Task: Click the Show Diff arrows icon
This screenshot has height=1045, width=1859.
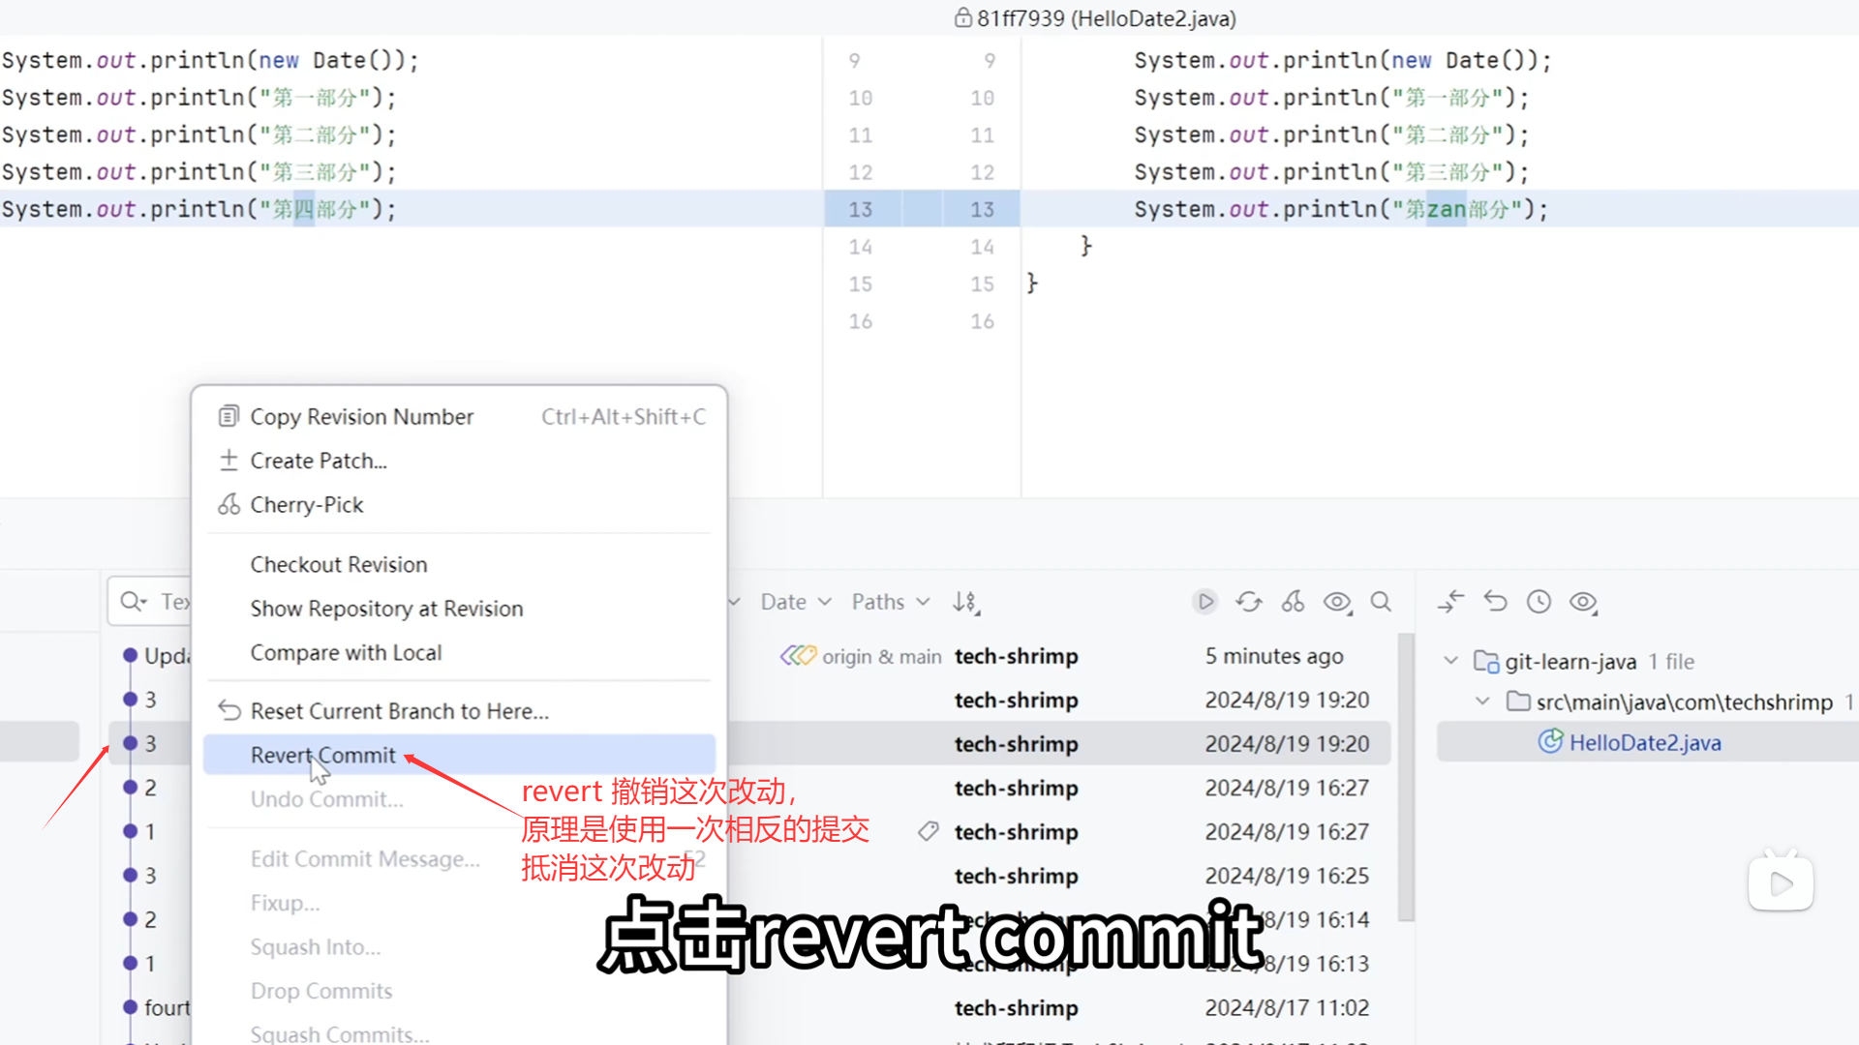Action: tap(1450, 602)
